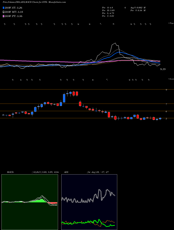Click the peak of the white EMA line

coord(115,43)
